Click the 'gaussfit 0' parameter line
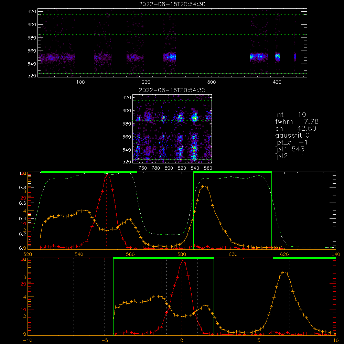 pos(292,136)
